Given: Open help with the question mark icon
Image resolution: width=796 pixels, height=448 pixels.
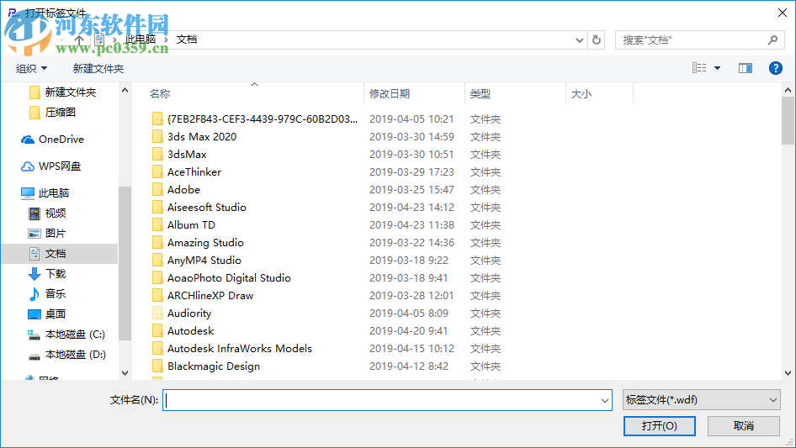Looking at the screenshot, I should (775, 68).
